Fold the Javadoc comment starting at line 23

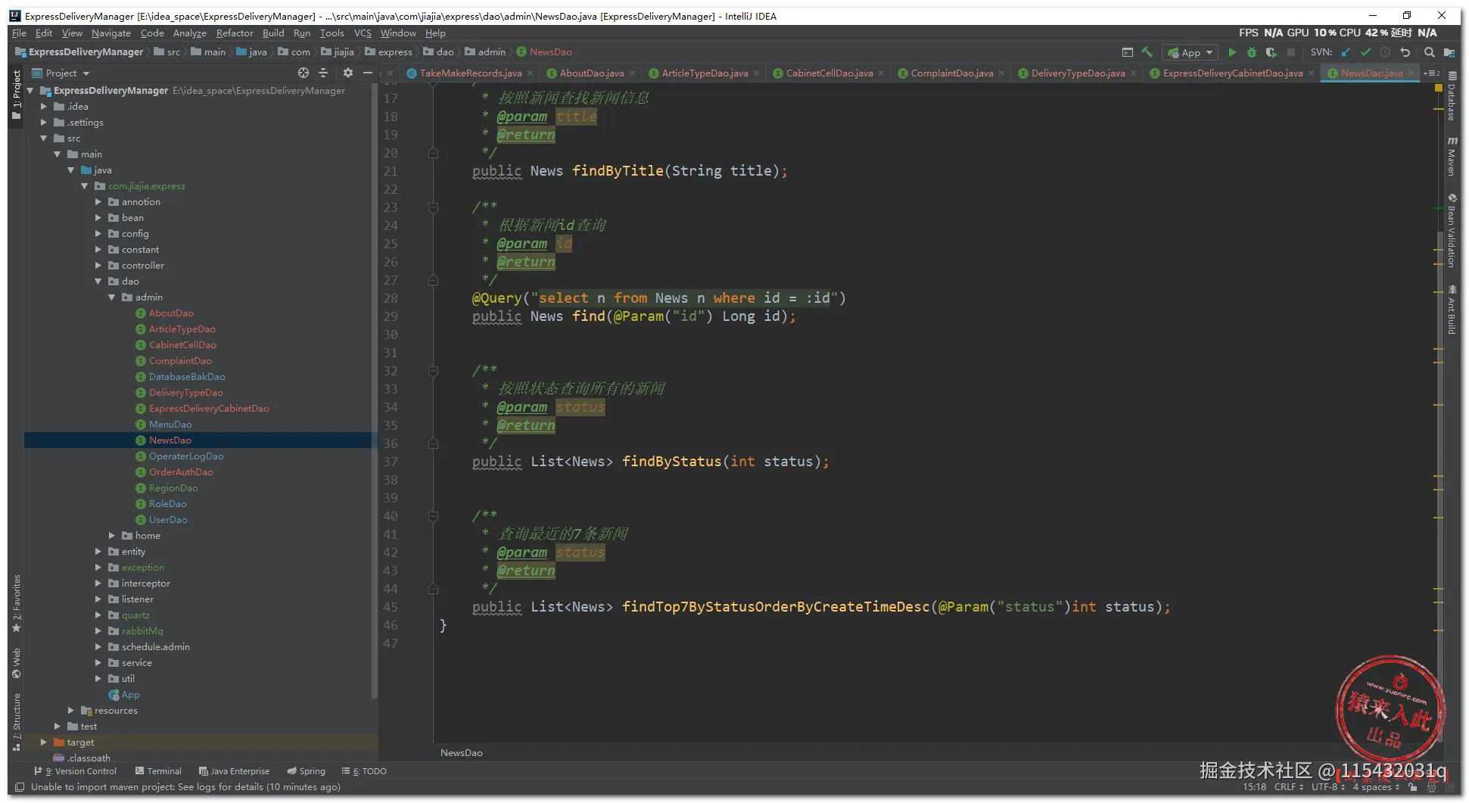pyautogui.click(x=433, y=207)
